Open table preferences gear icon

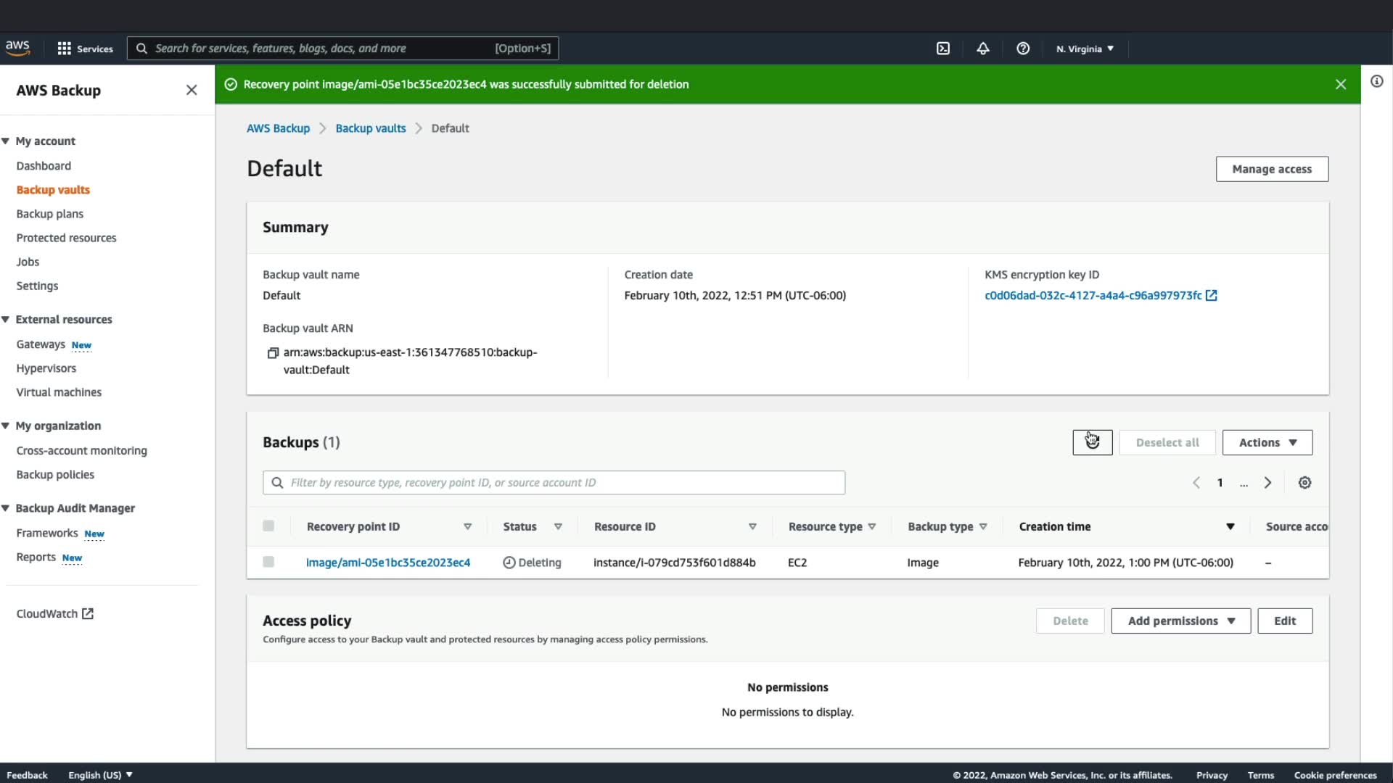click(x=1304, y=483)
